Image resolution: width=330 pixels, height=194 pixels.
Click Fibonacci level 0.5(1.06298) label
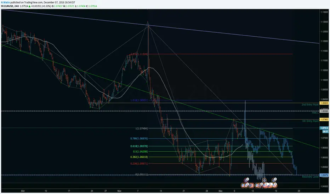140,151
